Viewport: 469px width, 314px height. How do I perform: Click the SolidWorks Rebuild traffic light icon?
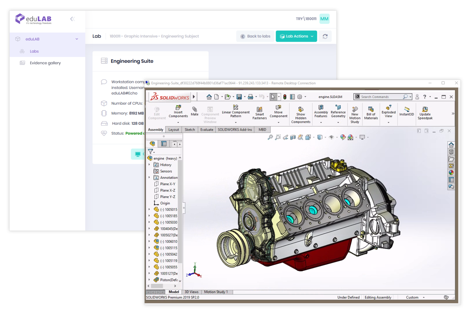pyautogui.click(x=285, y=97)
